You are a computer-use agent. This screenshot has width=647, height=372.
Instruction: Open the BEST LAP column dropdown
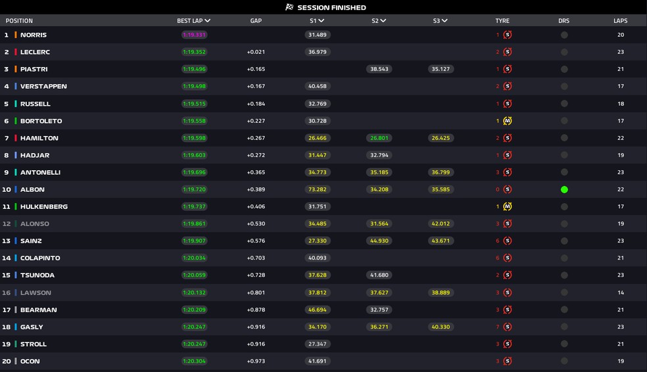[x=207, y=20]
